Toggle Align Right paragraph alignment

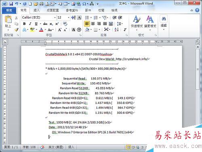[99, 24]
